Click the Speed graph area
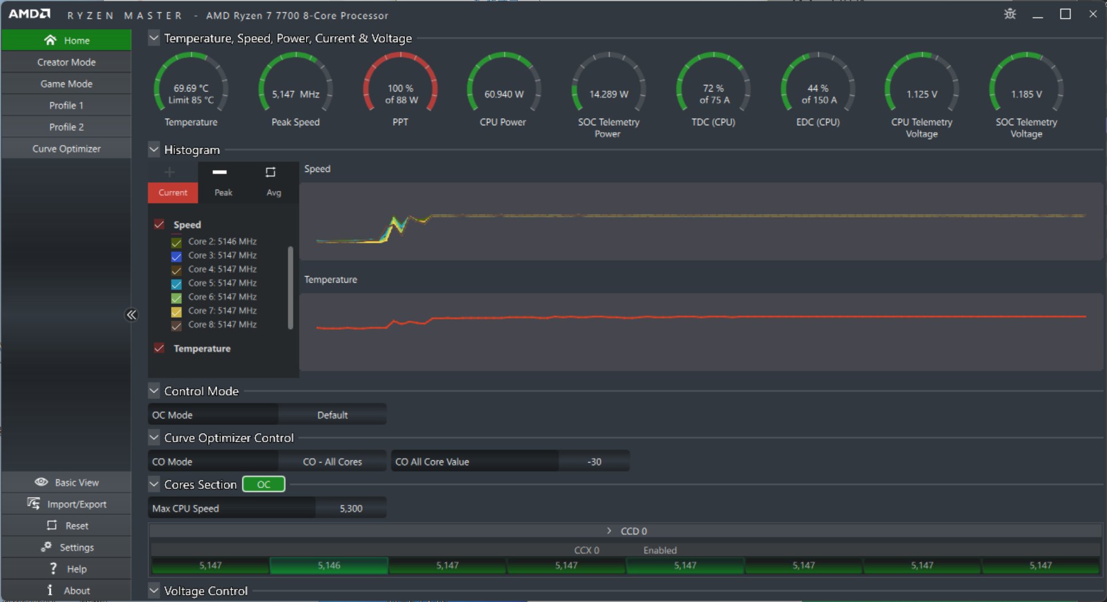The height and width of the screenshot is (602, 1107). [x=701, y=221]
